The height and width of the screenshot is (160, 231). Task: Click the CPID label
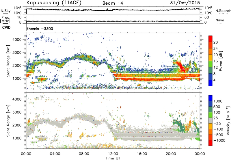[x=6, y=27]
